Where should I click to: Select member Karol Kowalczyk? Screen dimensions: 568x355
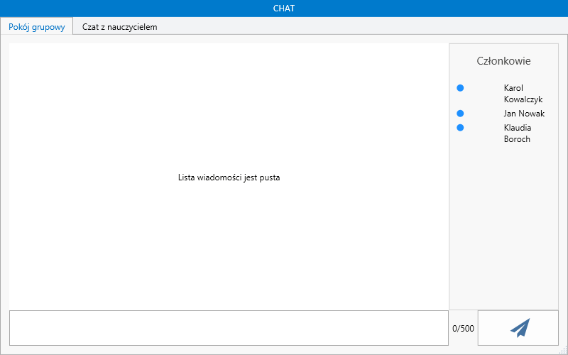click(523, 94)
